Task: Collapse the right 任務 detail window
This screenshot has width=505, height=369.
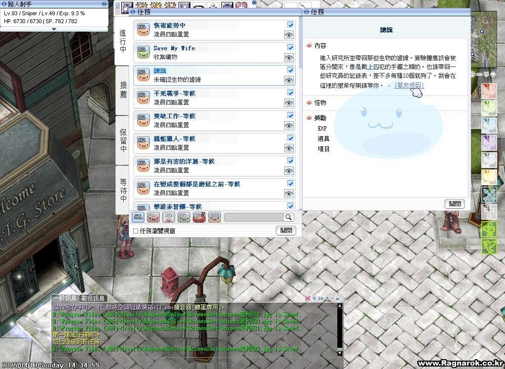Action: coord(307,12)
